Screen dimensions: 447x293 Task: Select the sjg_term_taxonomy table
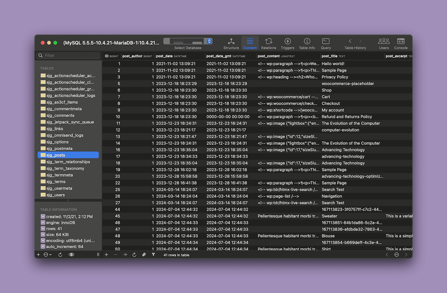(68, 168)
